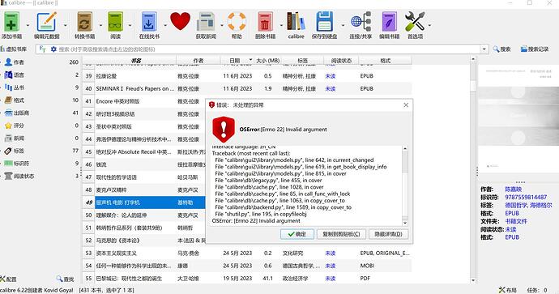This screenshot has height=294, width=559.
Task: Click the Get books online (在线找书) icon
Action: [149, 22]
